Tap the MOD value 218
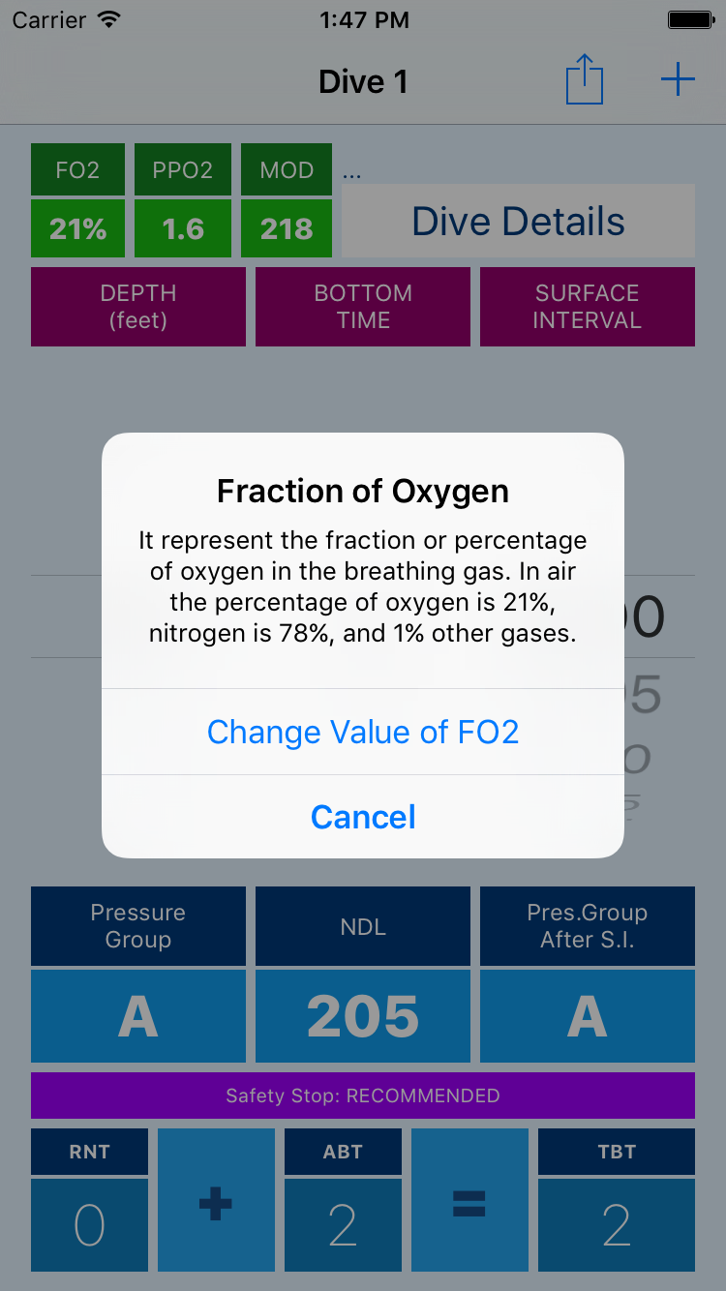This screenshot has height=1291, width=726. pyautogui.click(x=287, y=229)
